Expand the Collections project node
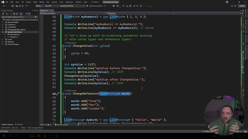The width and height of the screenshot is (248, 139). pos(3,25)
